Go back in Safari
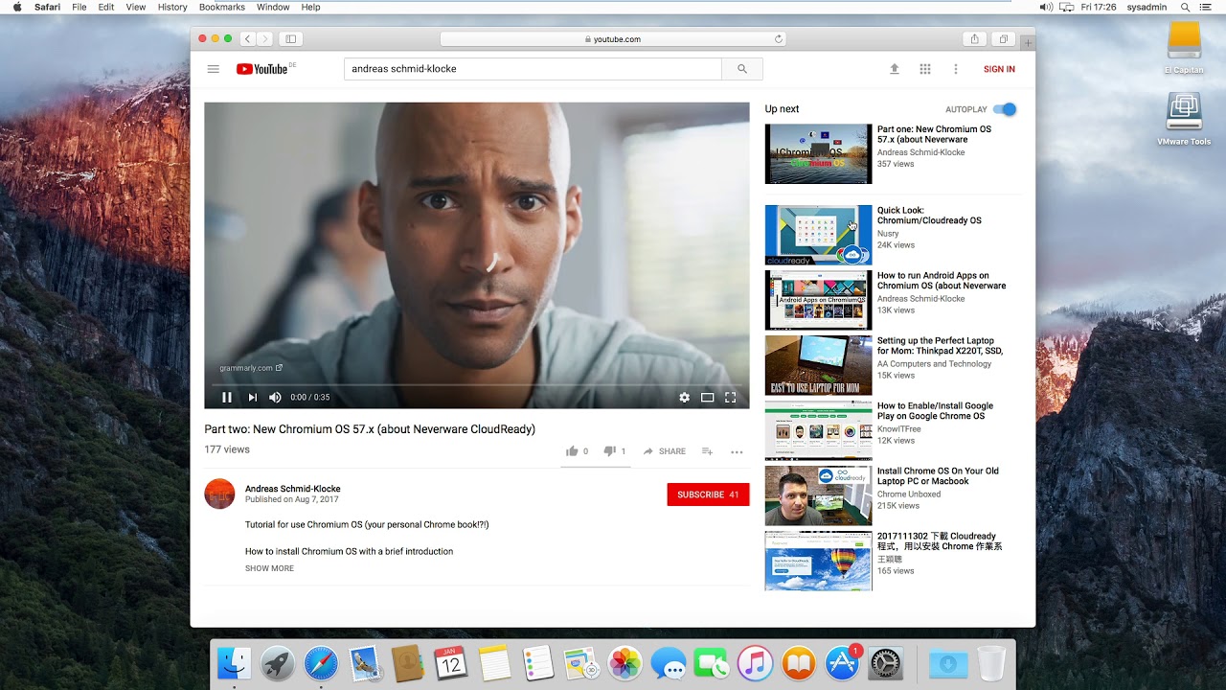 click(x=247, y=39)
